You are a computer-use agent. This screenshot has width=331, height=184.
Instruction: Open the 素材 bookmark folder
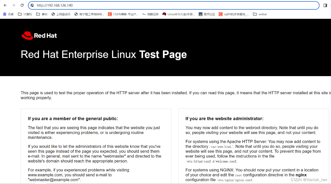42,14
